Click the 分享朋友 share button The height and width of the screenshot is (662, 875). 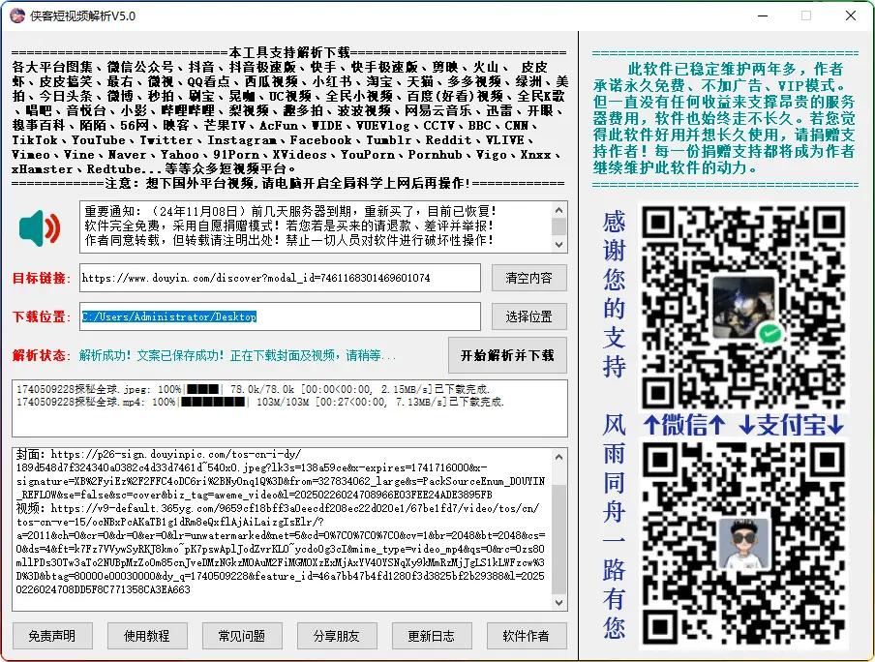pos(337,636)
